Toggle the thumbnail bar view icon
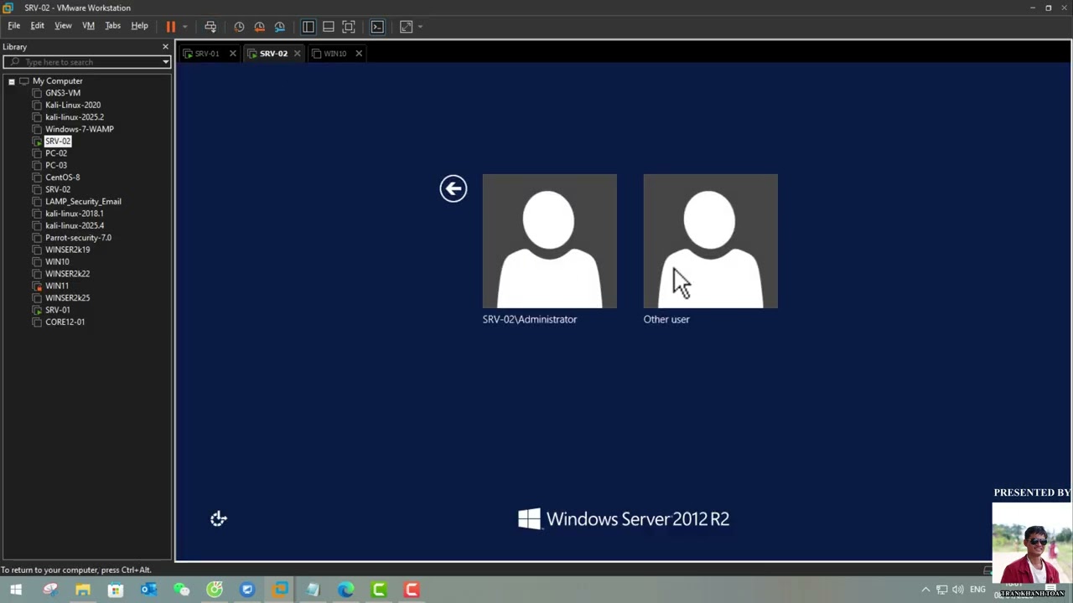 coord(329,27)
